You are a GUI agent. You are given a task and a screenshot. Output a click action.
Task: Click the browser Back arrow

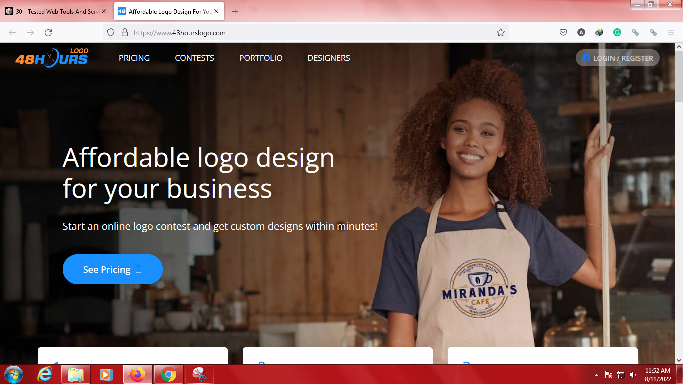pos(12,32)
